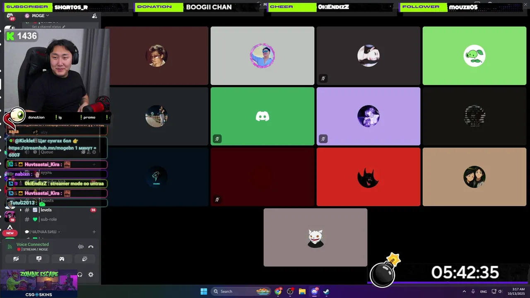530x298 pixels.
Task: Click the muted icon on purple tile
Action: click(323, 139)
